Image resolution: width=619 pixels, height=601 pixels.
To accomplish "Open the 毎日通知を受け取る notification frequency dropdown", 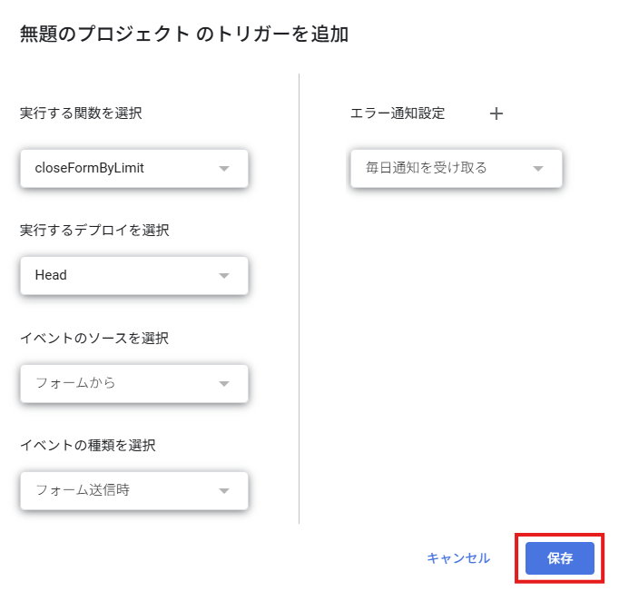I will click(456, 168).
